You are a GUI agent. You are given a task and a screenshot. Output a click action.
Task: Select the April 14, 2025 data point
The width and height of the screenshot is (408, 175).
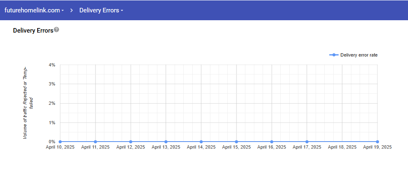201,142
